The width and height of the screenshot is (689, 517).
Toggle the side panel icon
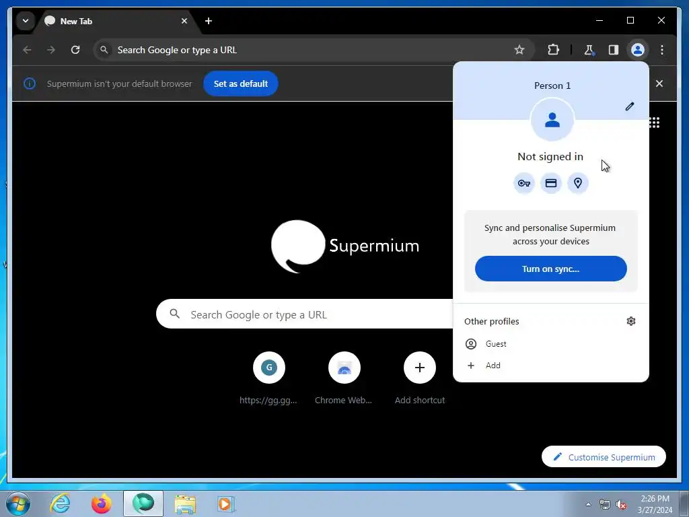click(x=614, y=50)
